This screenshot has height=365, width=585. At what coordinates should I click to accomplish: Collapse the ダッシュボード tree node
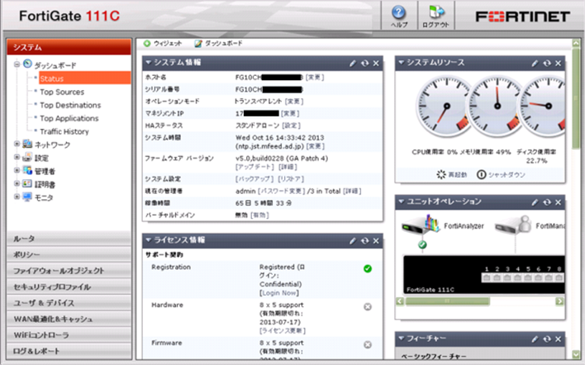(x=17, y=64)
